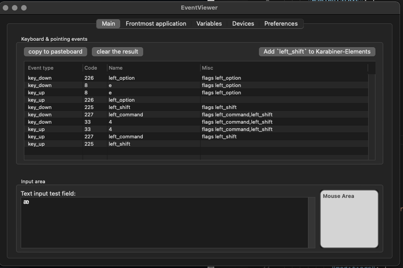Click the Name column header

click(x=116, y=67)
